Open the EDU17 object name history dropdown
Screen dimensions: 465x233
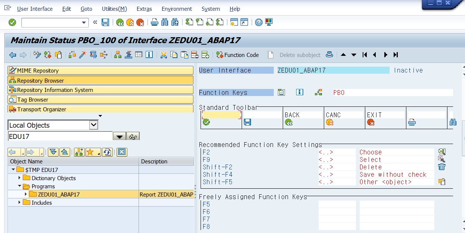tap(120, 137)
